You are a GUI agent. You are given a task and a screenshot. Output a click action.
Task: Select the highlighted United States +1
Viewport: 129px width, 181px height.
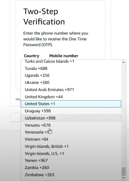coord(71,104)
